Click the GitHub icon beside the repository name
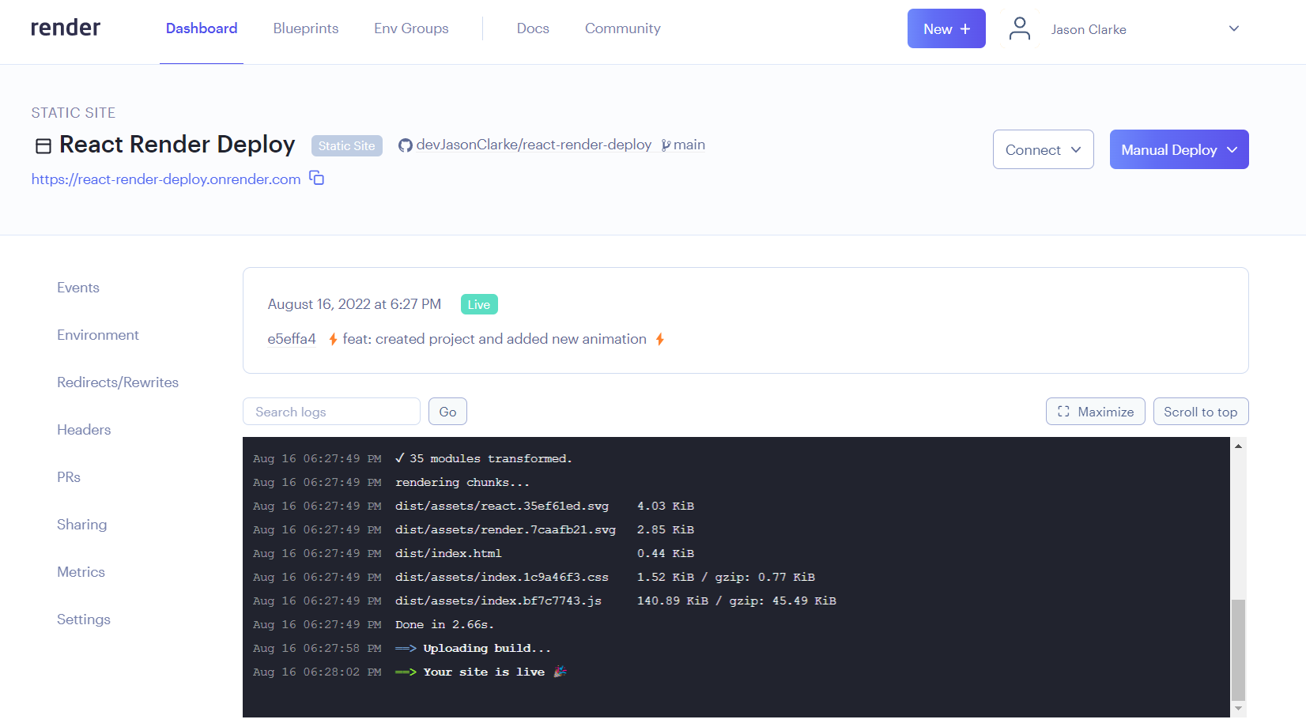1306x723 pixels. [405, 145]
